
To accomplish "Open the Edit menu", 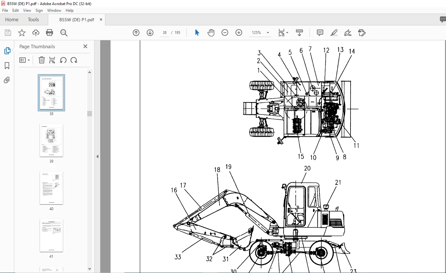I will [16, 10].
